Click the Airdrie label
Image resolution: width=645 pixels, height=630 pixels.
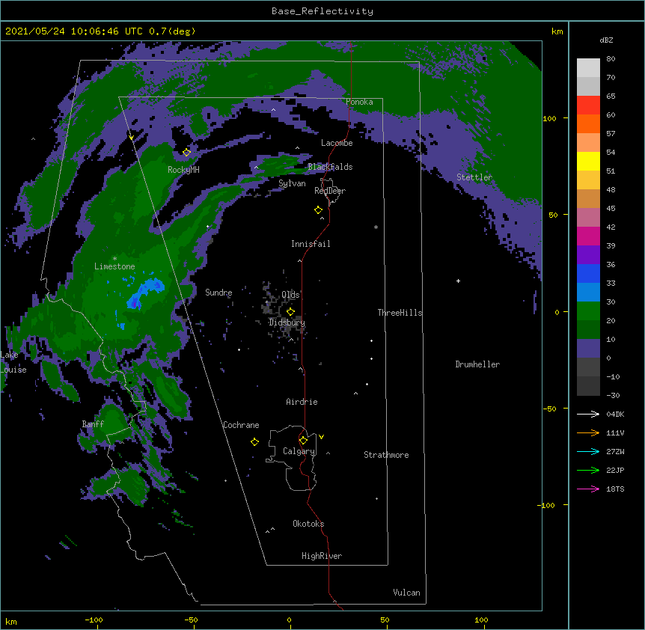pyautogui.click(x=302, y=402)
